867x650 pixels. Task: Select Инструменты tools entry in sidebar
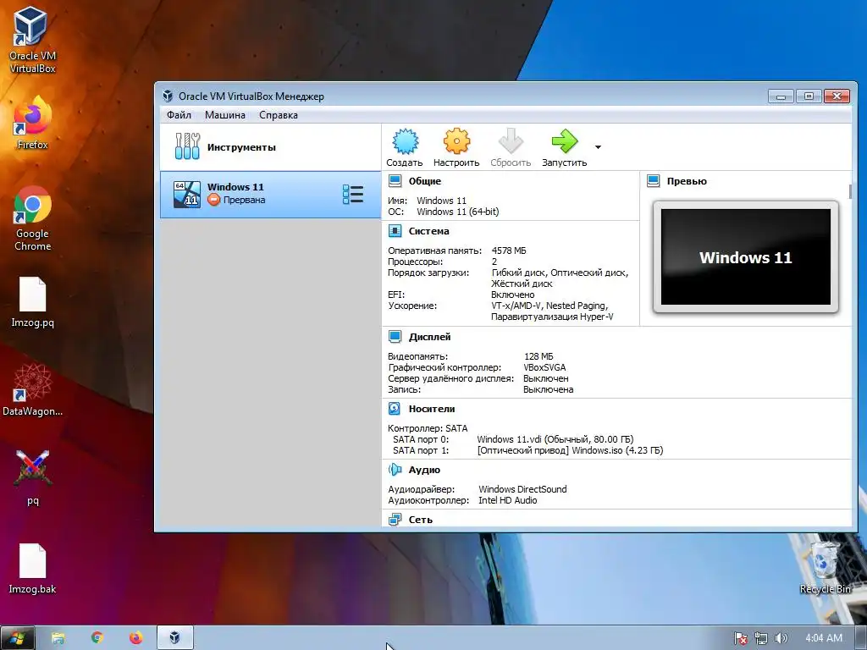tap(270, 147)
